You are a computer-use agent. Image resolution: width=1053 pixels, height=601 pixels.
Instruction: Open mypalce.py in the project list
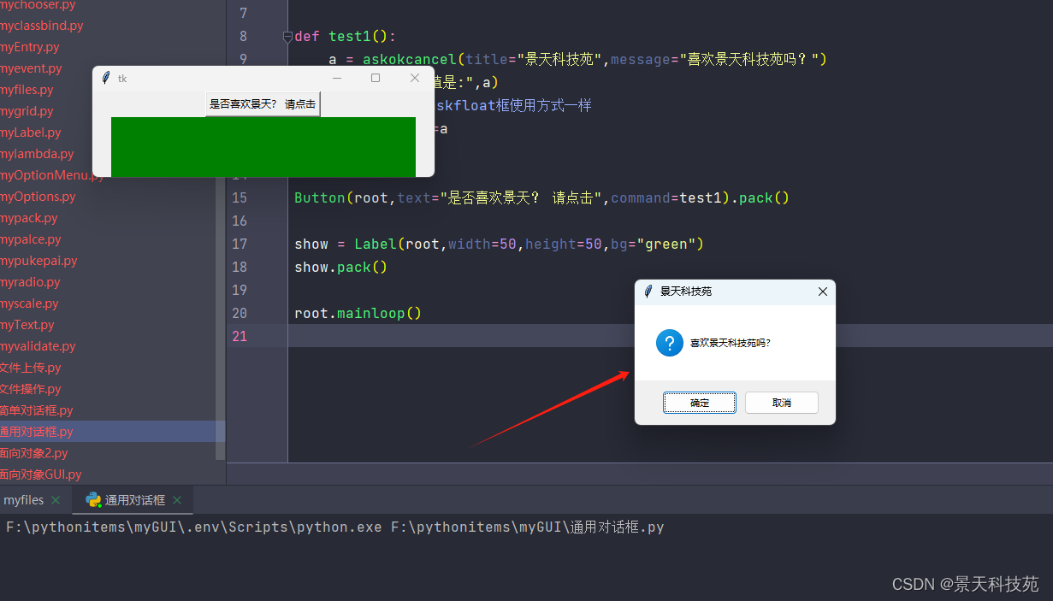[x=30, y=239]
